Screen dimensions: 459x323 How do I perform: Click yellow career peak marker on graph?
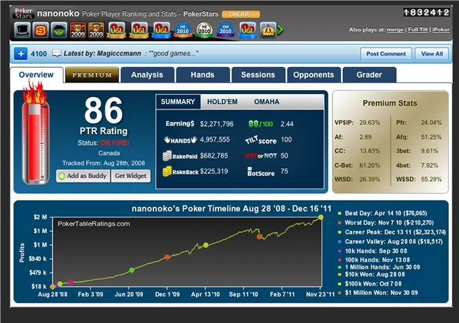coord(321,217)
